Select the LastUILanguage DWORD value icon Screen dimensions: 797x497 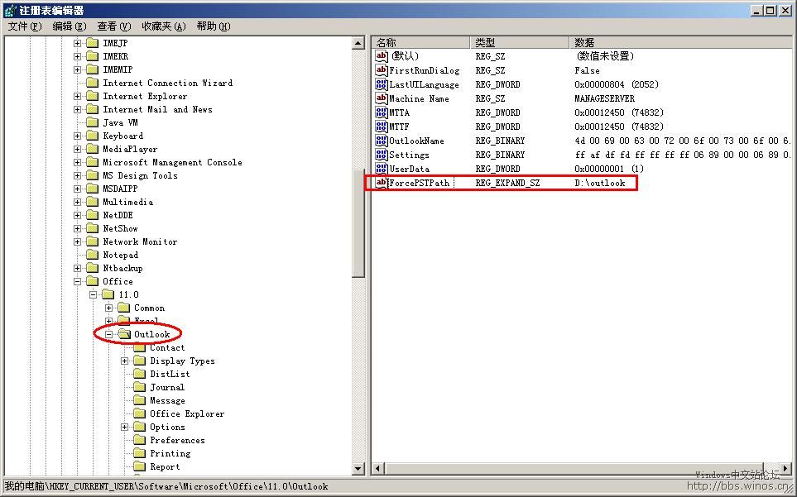pyautogui.click(x=382, y=84)
